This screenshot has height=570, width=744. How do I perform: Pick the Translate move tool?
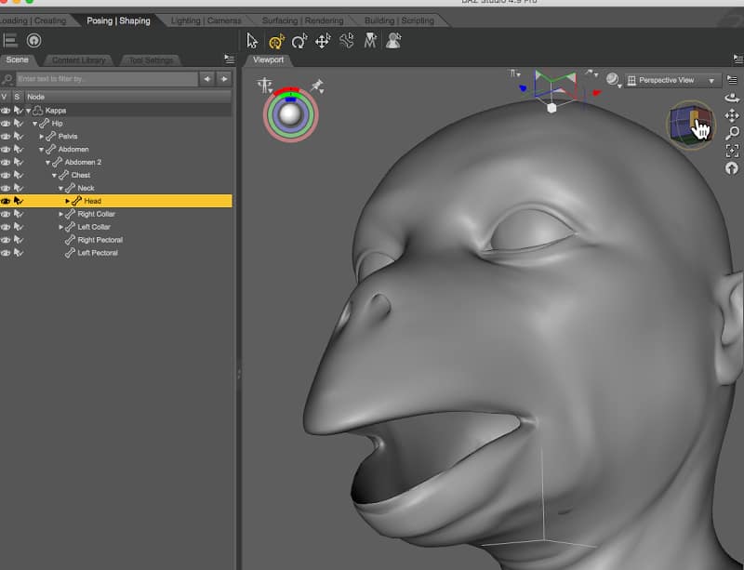click(x=323, y=41)
